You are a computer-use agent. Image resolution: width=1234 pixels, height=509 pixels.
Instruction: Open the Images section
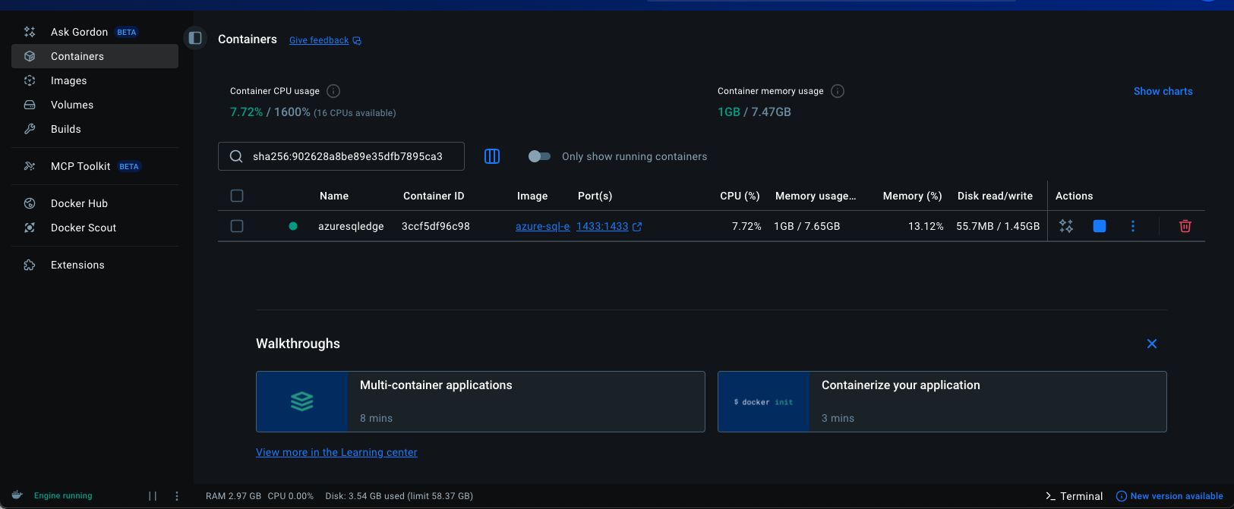coord(95,80)
